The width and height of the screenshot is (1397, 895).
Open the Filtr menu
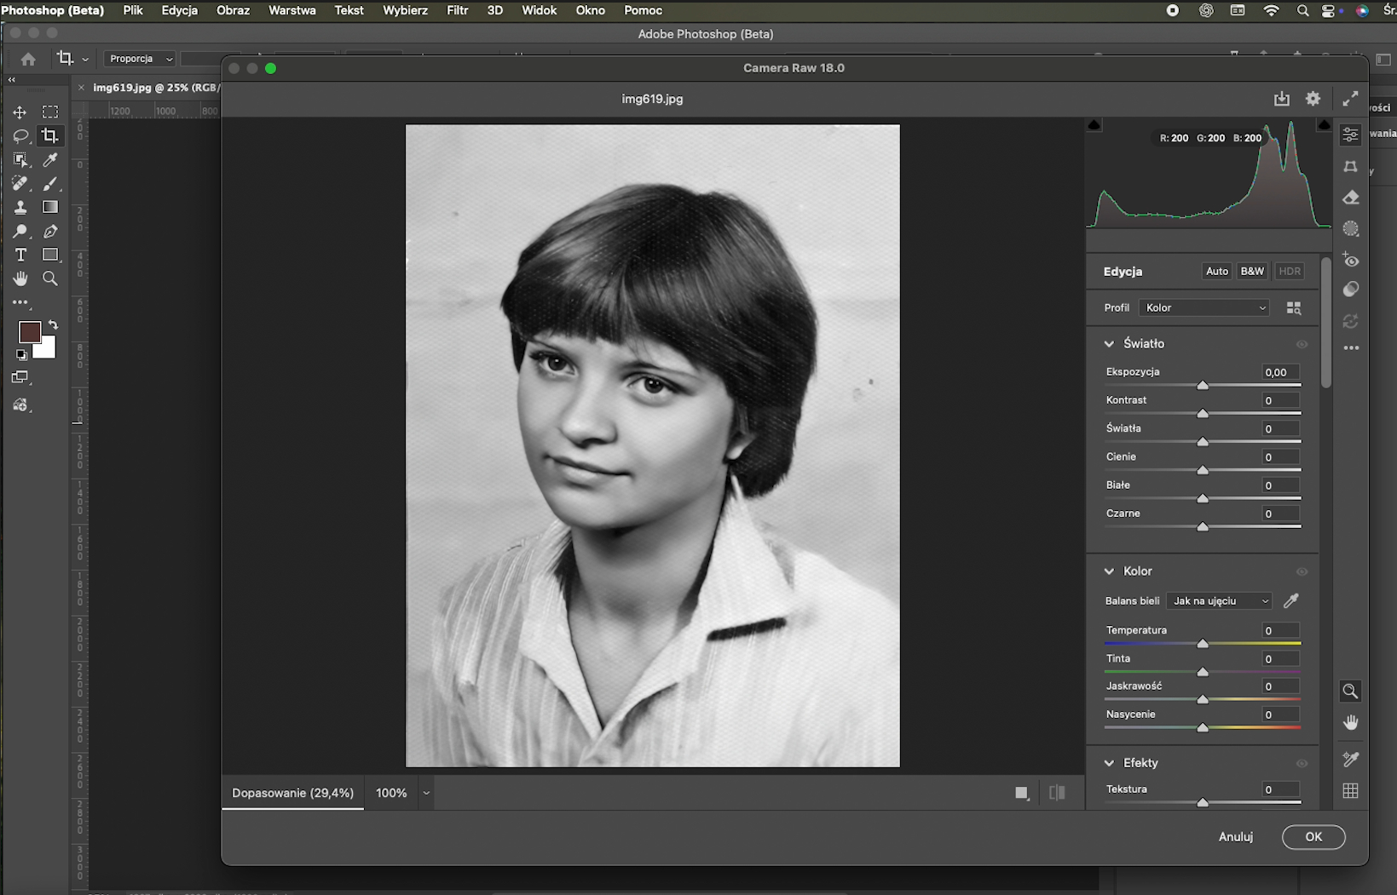click(458, 10)
